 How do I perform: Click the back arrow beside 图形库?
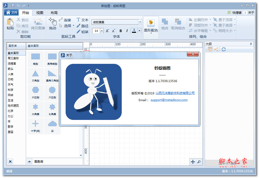(x=30, y=161)
